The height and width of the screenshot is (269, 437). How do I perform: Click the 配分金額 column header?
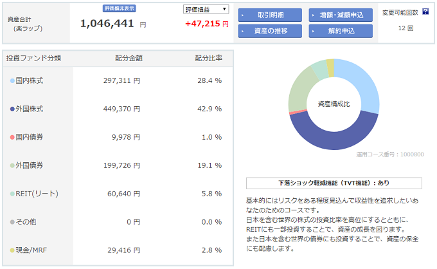click(x=129, y=59)
